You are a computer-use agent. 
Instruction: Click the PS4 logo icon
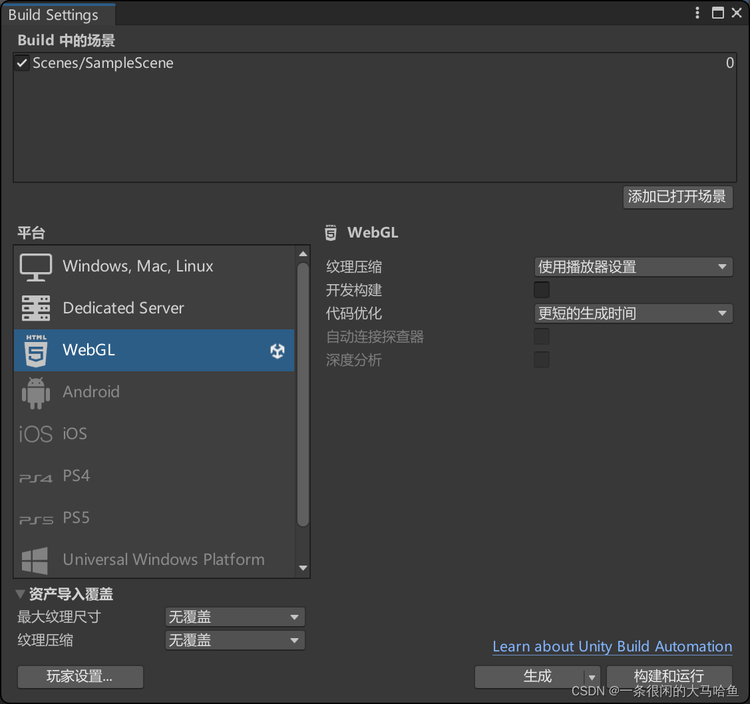[35, 478]
